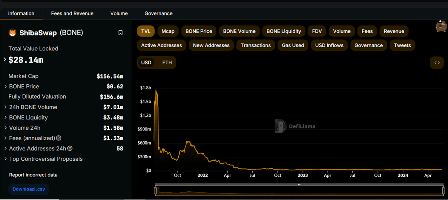Click the info icon next to Fees (annualized)
Screen dimensions: 448x200
[x=59, y=138]
